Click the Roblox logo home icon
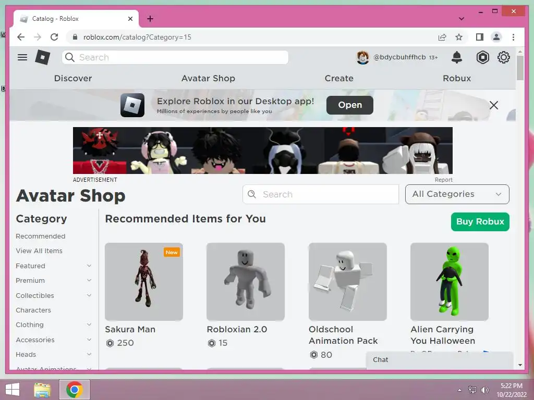This screenshot has width=534, height=400. point(43,57)
